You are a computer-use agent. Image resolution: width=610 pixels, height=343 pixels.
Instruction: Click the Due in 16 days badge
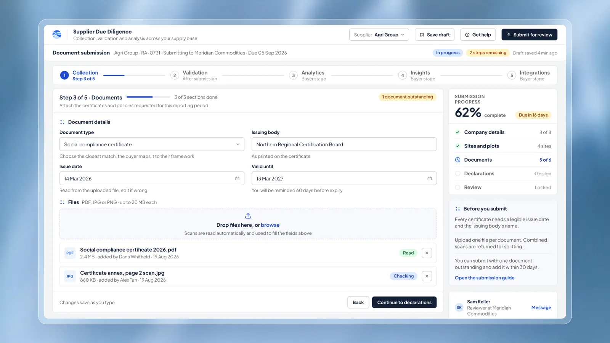[x=533, y=115]
